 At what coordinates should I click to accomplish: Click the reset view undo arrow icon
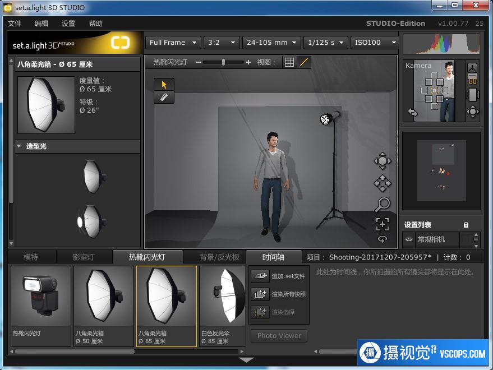tap(383, 239)
